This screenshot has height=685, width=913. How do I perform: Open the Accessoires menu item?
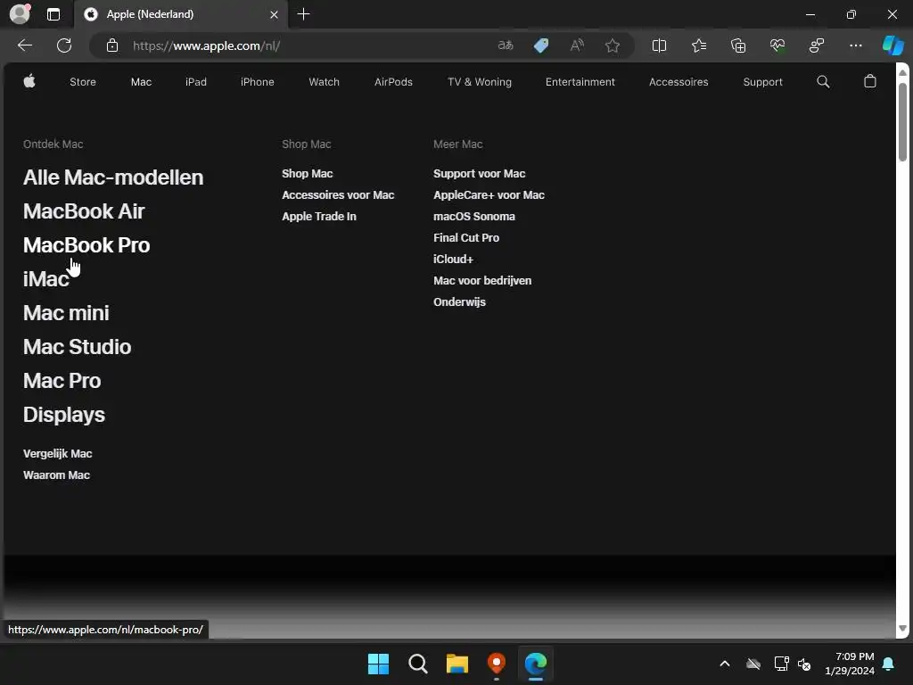coord(679,82)
